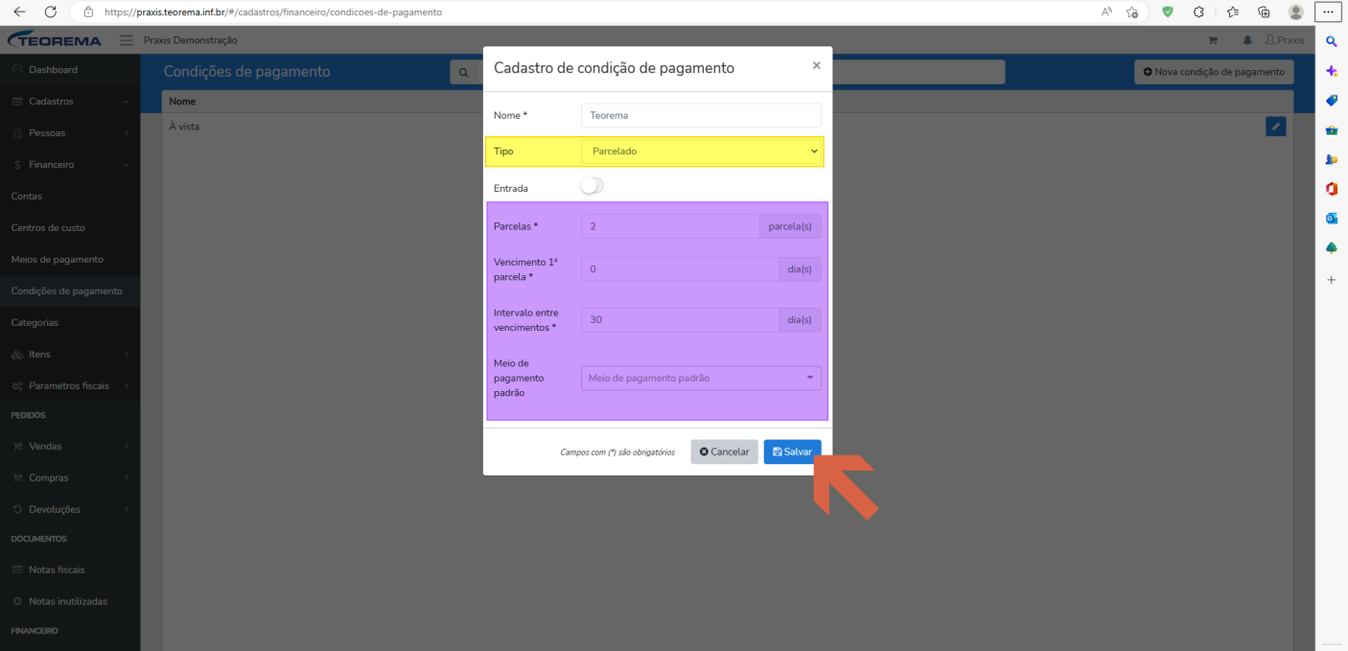The image size is (1348, 651).
Task: Open Meio de pagamento padrão dropdown
Action: coord(701,378)
